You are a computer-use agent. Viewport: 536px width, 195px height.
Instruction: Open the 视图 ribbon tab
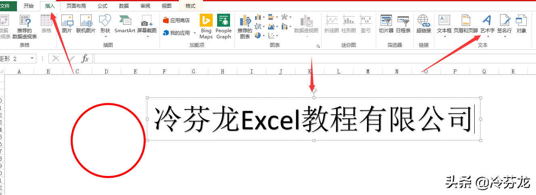click(166, 6)
